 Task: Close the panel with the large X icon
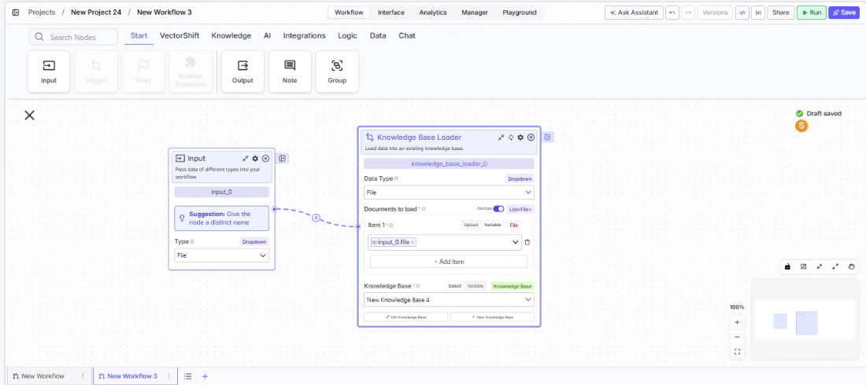coord(29,115)
